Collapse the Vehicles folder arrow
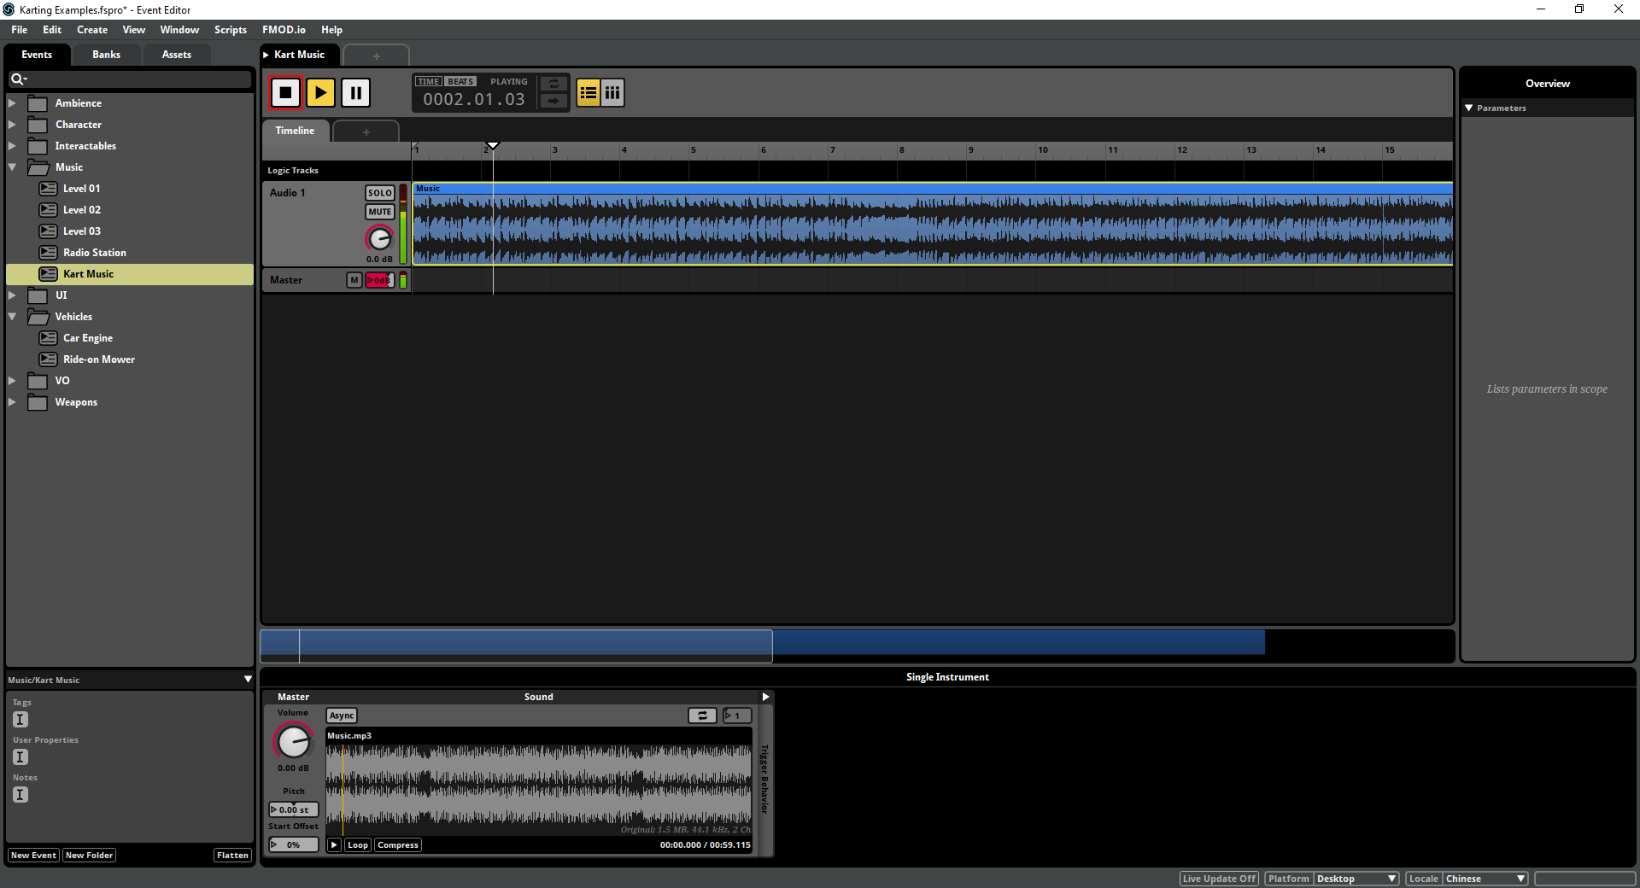The width and height of the screenshot is (1640, 888). 12,317
